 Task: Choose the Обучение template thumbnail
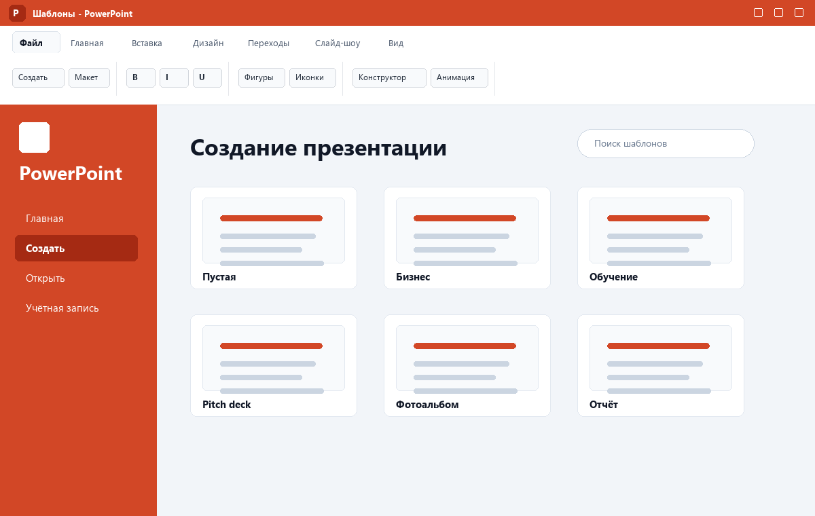661,230
